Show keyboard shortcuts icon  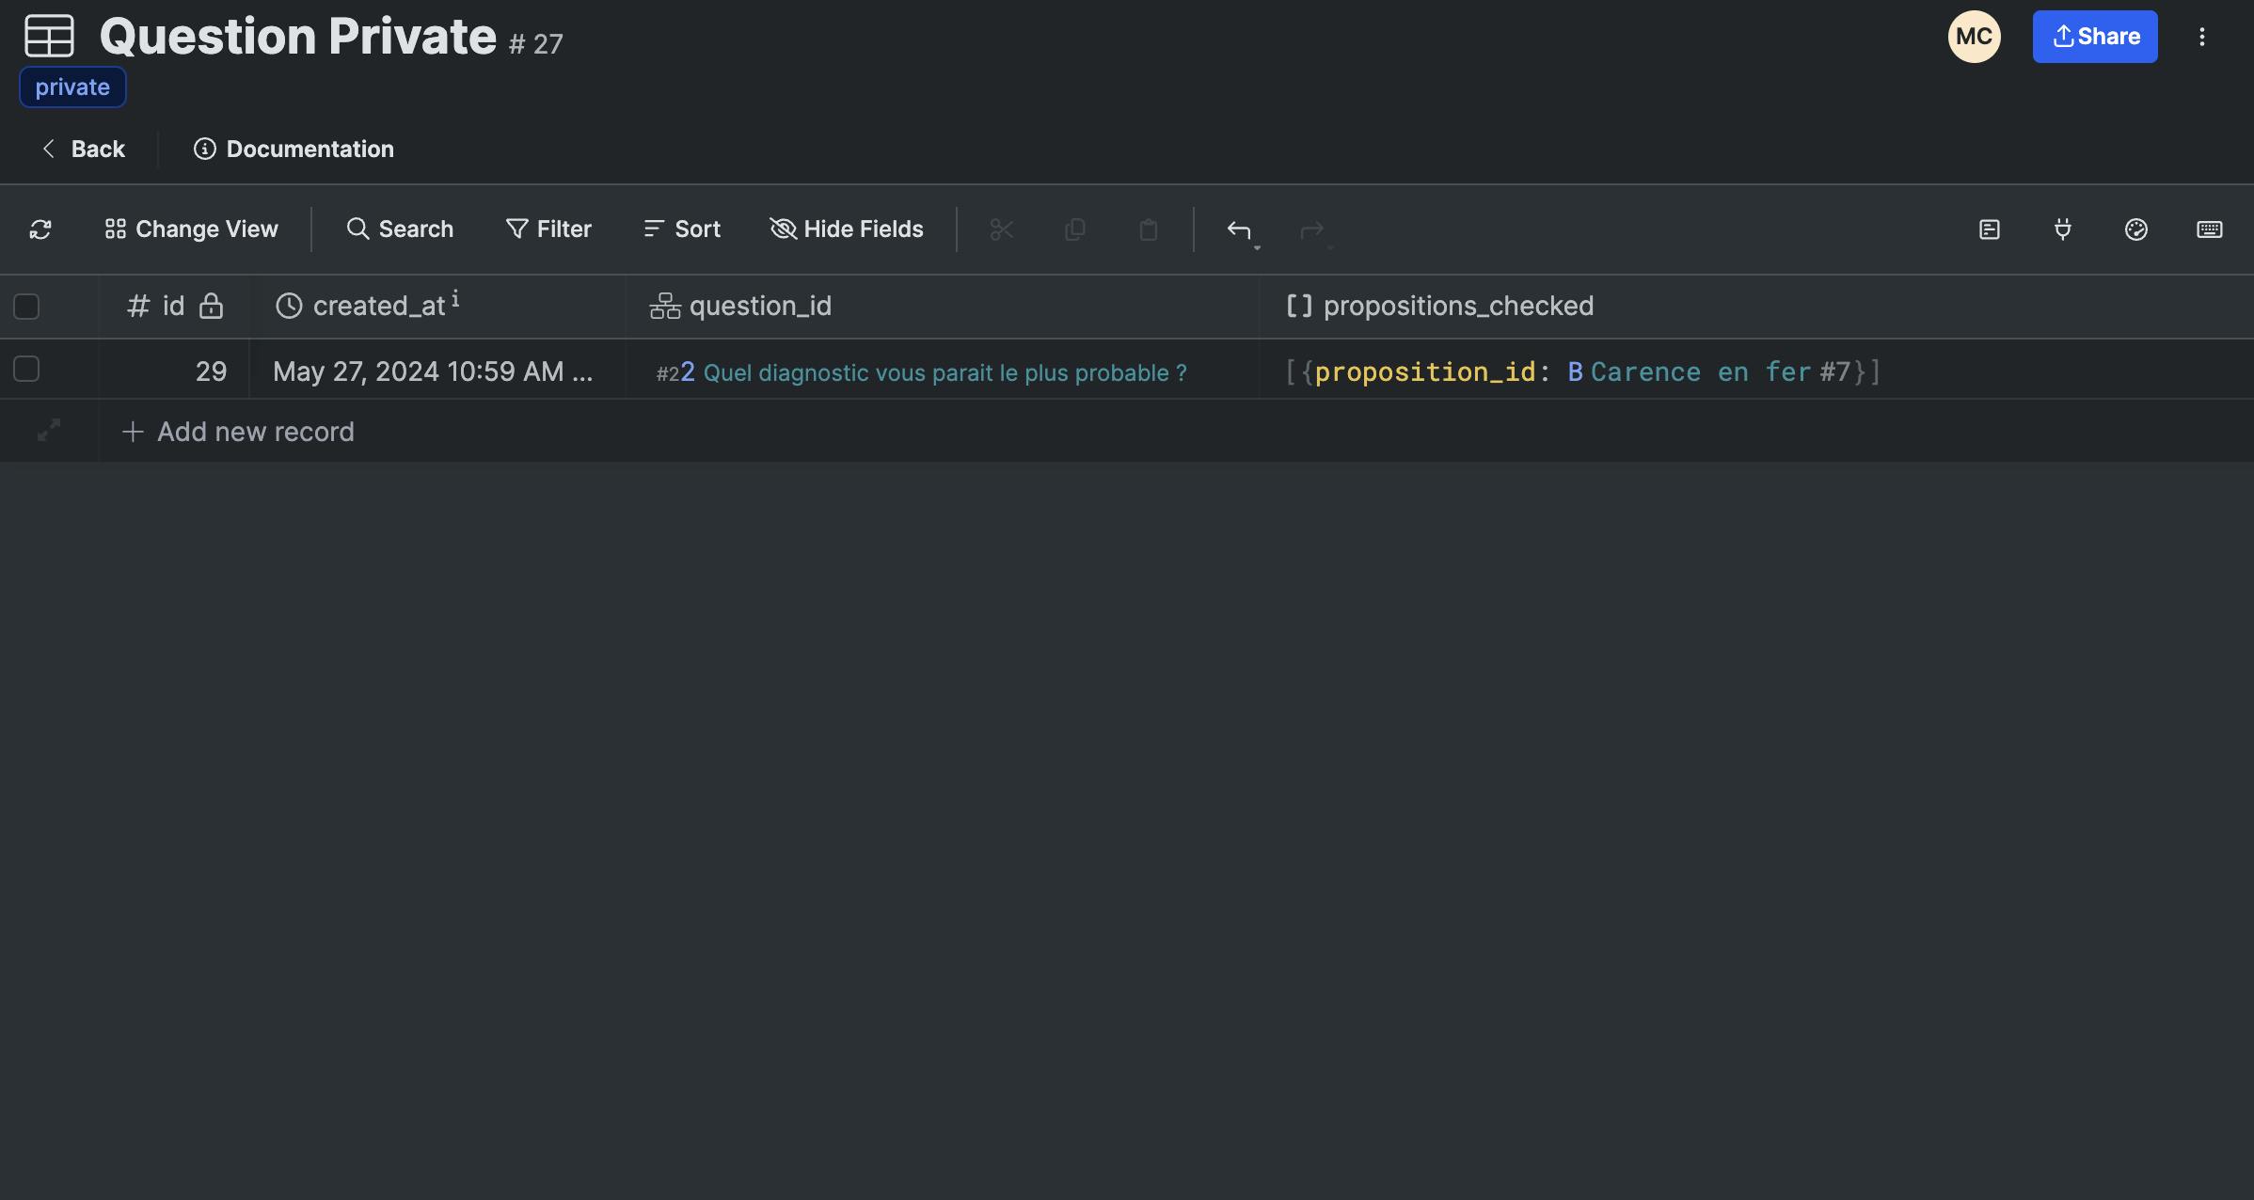(2210, 229)
